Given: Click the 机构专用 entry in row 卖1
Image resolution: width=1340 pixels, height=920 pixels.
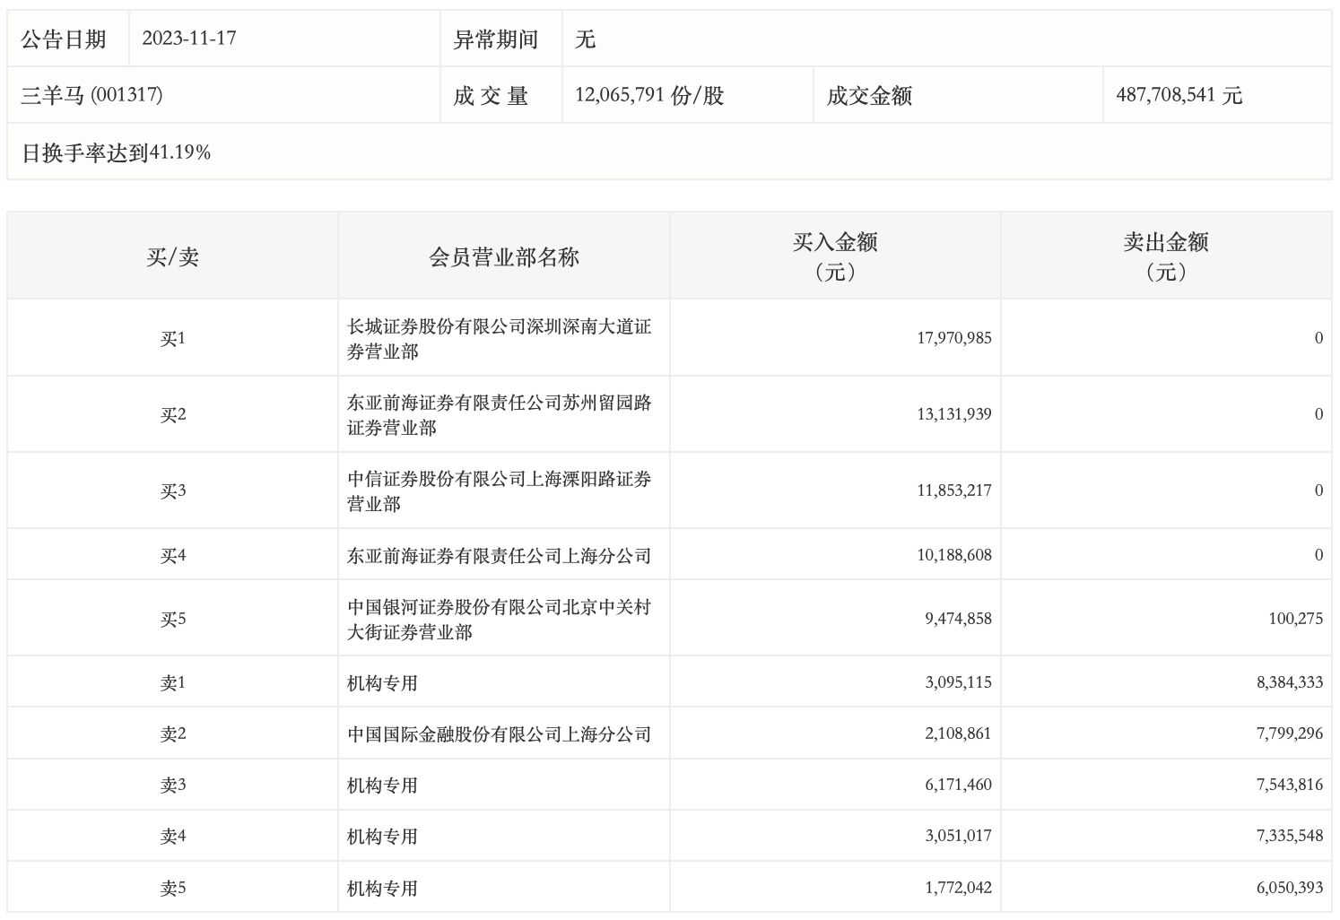Looking at the screenshot, I should pos(383,683).
